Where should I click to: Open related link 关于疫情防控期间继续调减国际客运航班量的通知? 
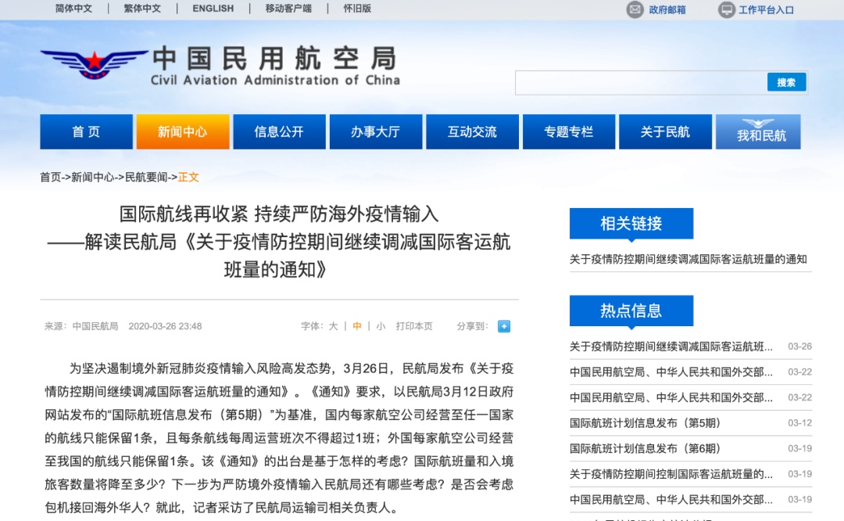tap(688, 259)
